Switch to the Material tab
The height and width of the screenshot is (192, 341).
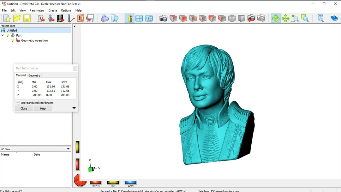[21, 75]
